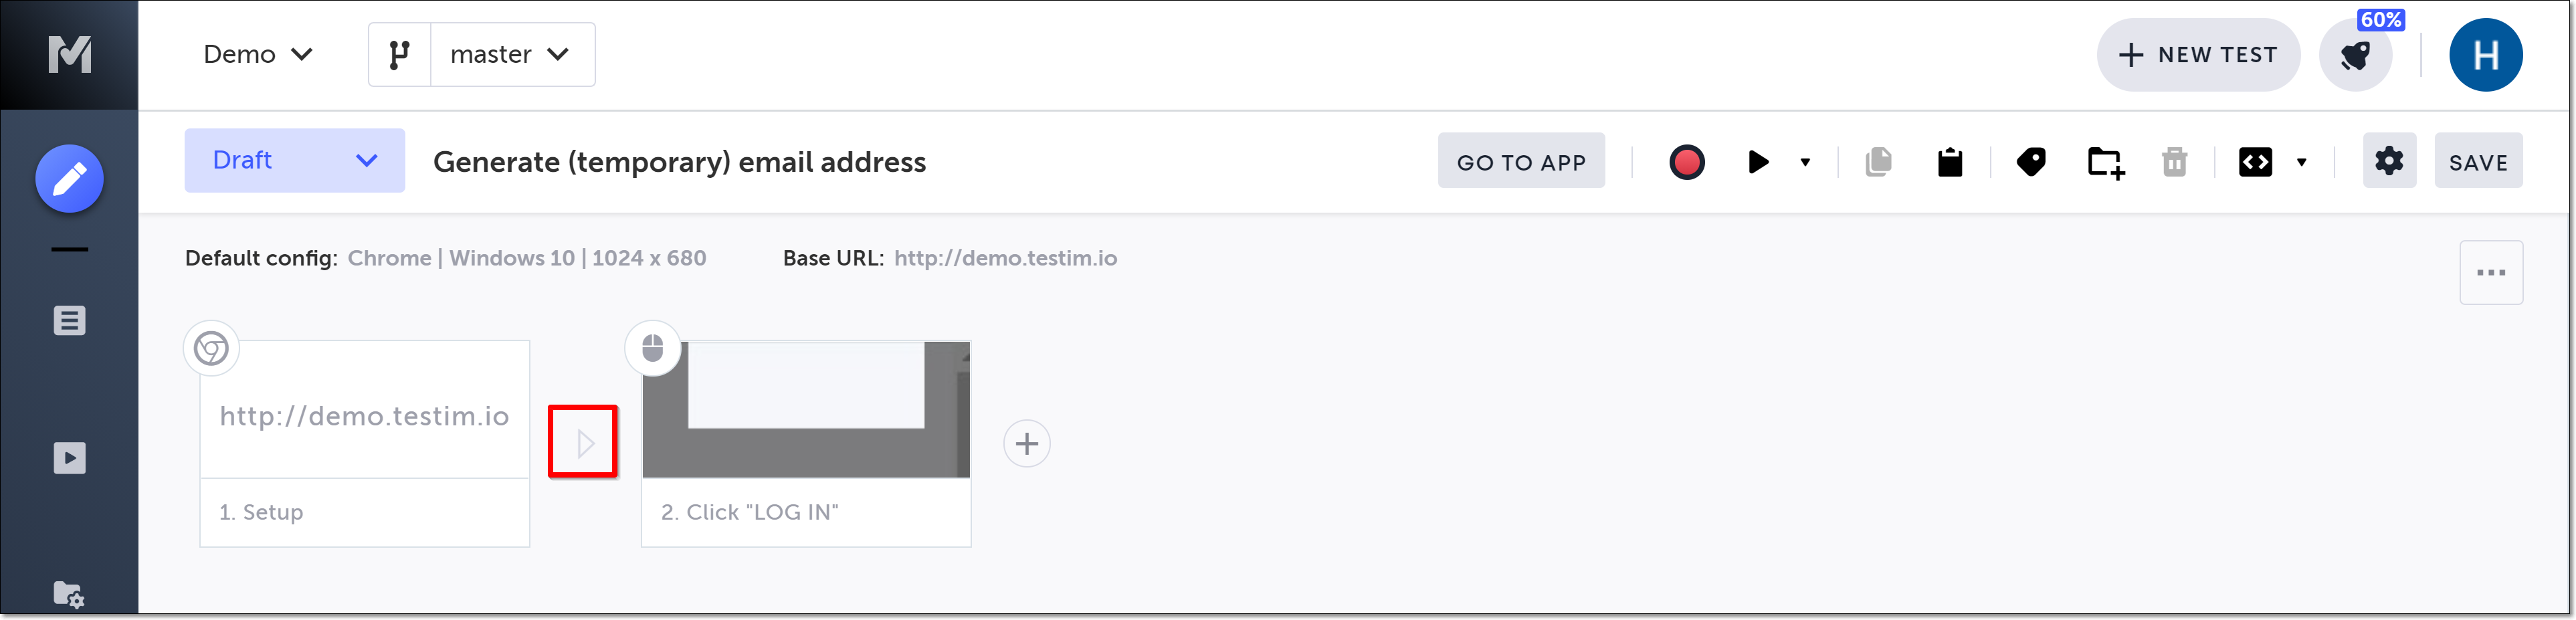Screen dimensions: 2576x620
Task: Open the rocket progress icon
Action: click(2355, 56)
